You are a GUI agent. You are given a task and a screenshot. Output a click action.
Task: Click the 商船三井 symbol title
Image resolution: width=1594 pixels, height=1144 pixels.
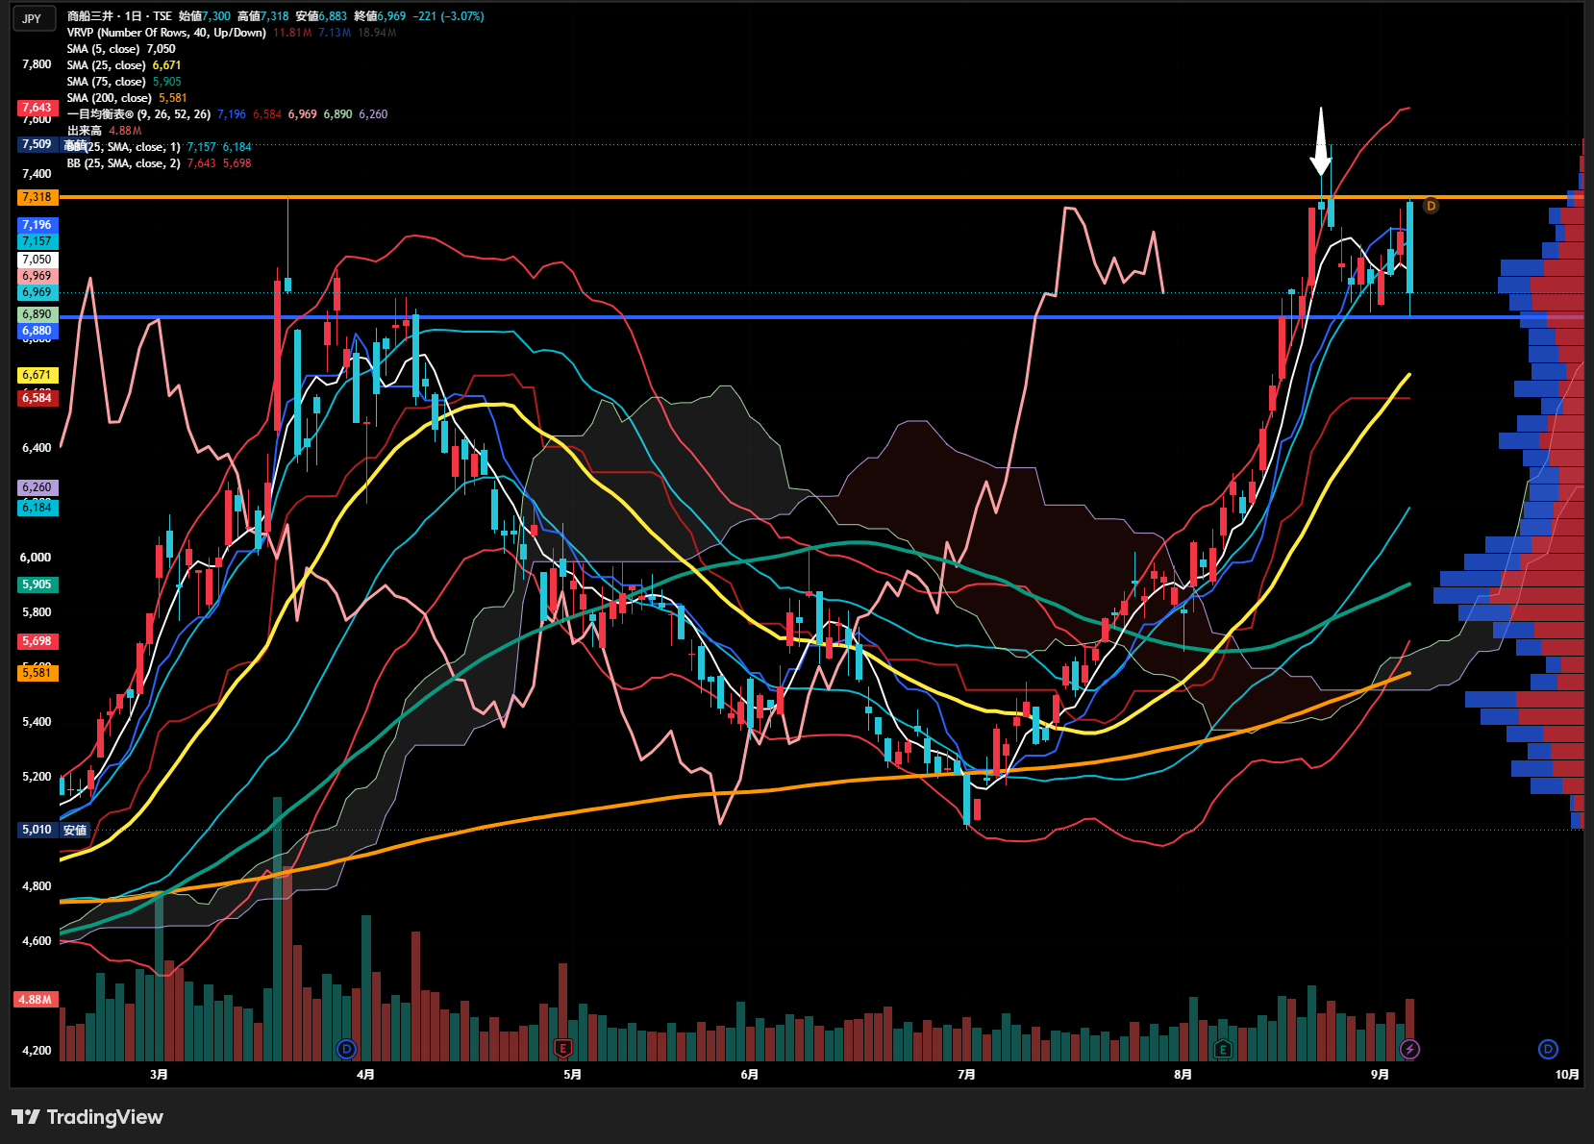(91, 16)
